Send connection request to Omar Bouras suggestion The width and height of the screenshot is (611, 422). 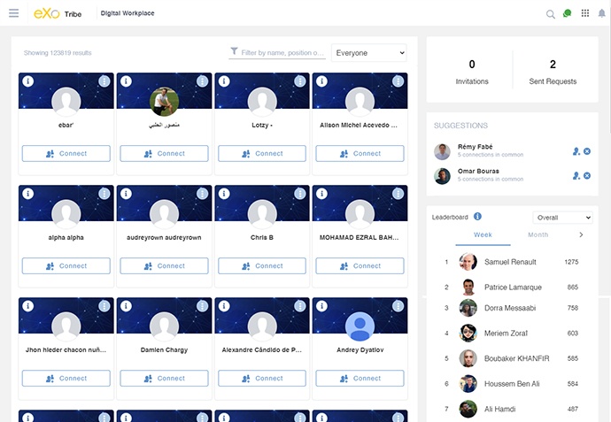coord(576,175)
